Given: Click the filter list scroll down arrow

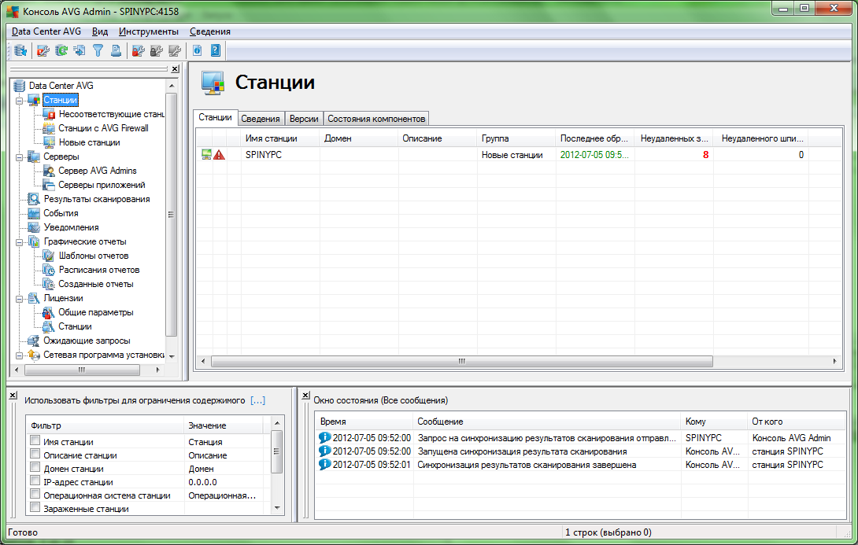Looking at the screenshot, I should click(277, 508).
